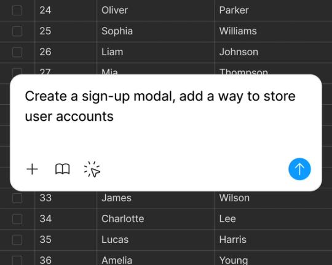The image size is (332, 265).
Task: Select the checkbox for row 35
Action: [17, 240]
